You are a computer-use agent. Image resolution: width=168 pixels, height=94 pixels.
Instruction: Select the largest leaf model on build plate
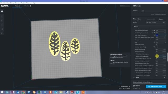55,44
